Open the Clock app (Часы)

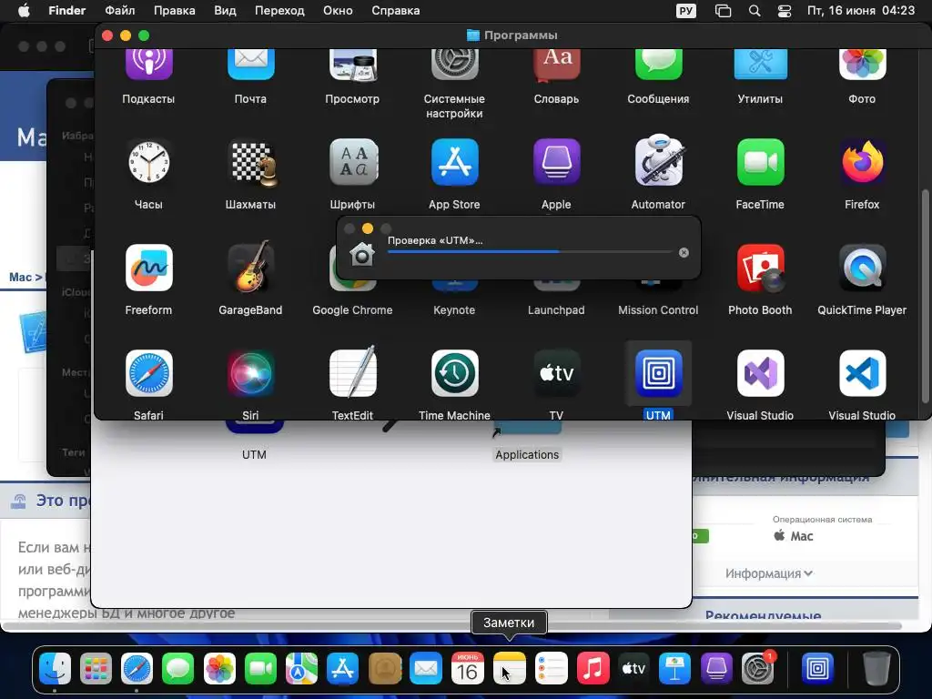tap(148, 162)
